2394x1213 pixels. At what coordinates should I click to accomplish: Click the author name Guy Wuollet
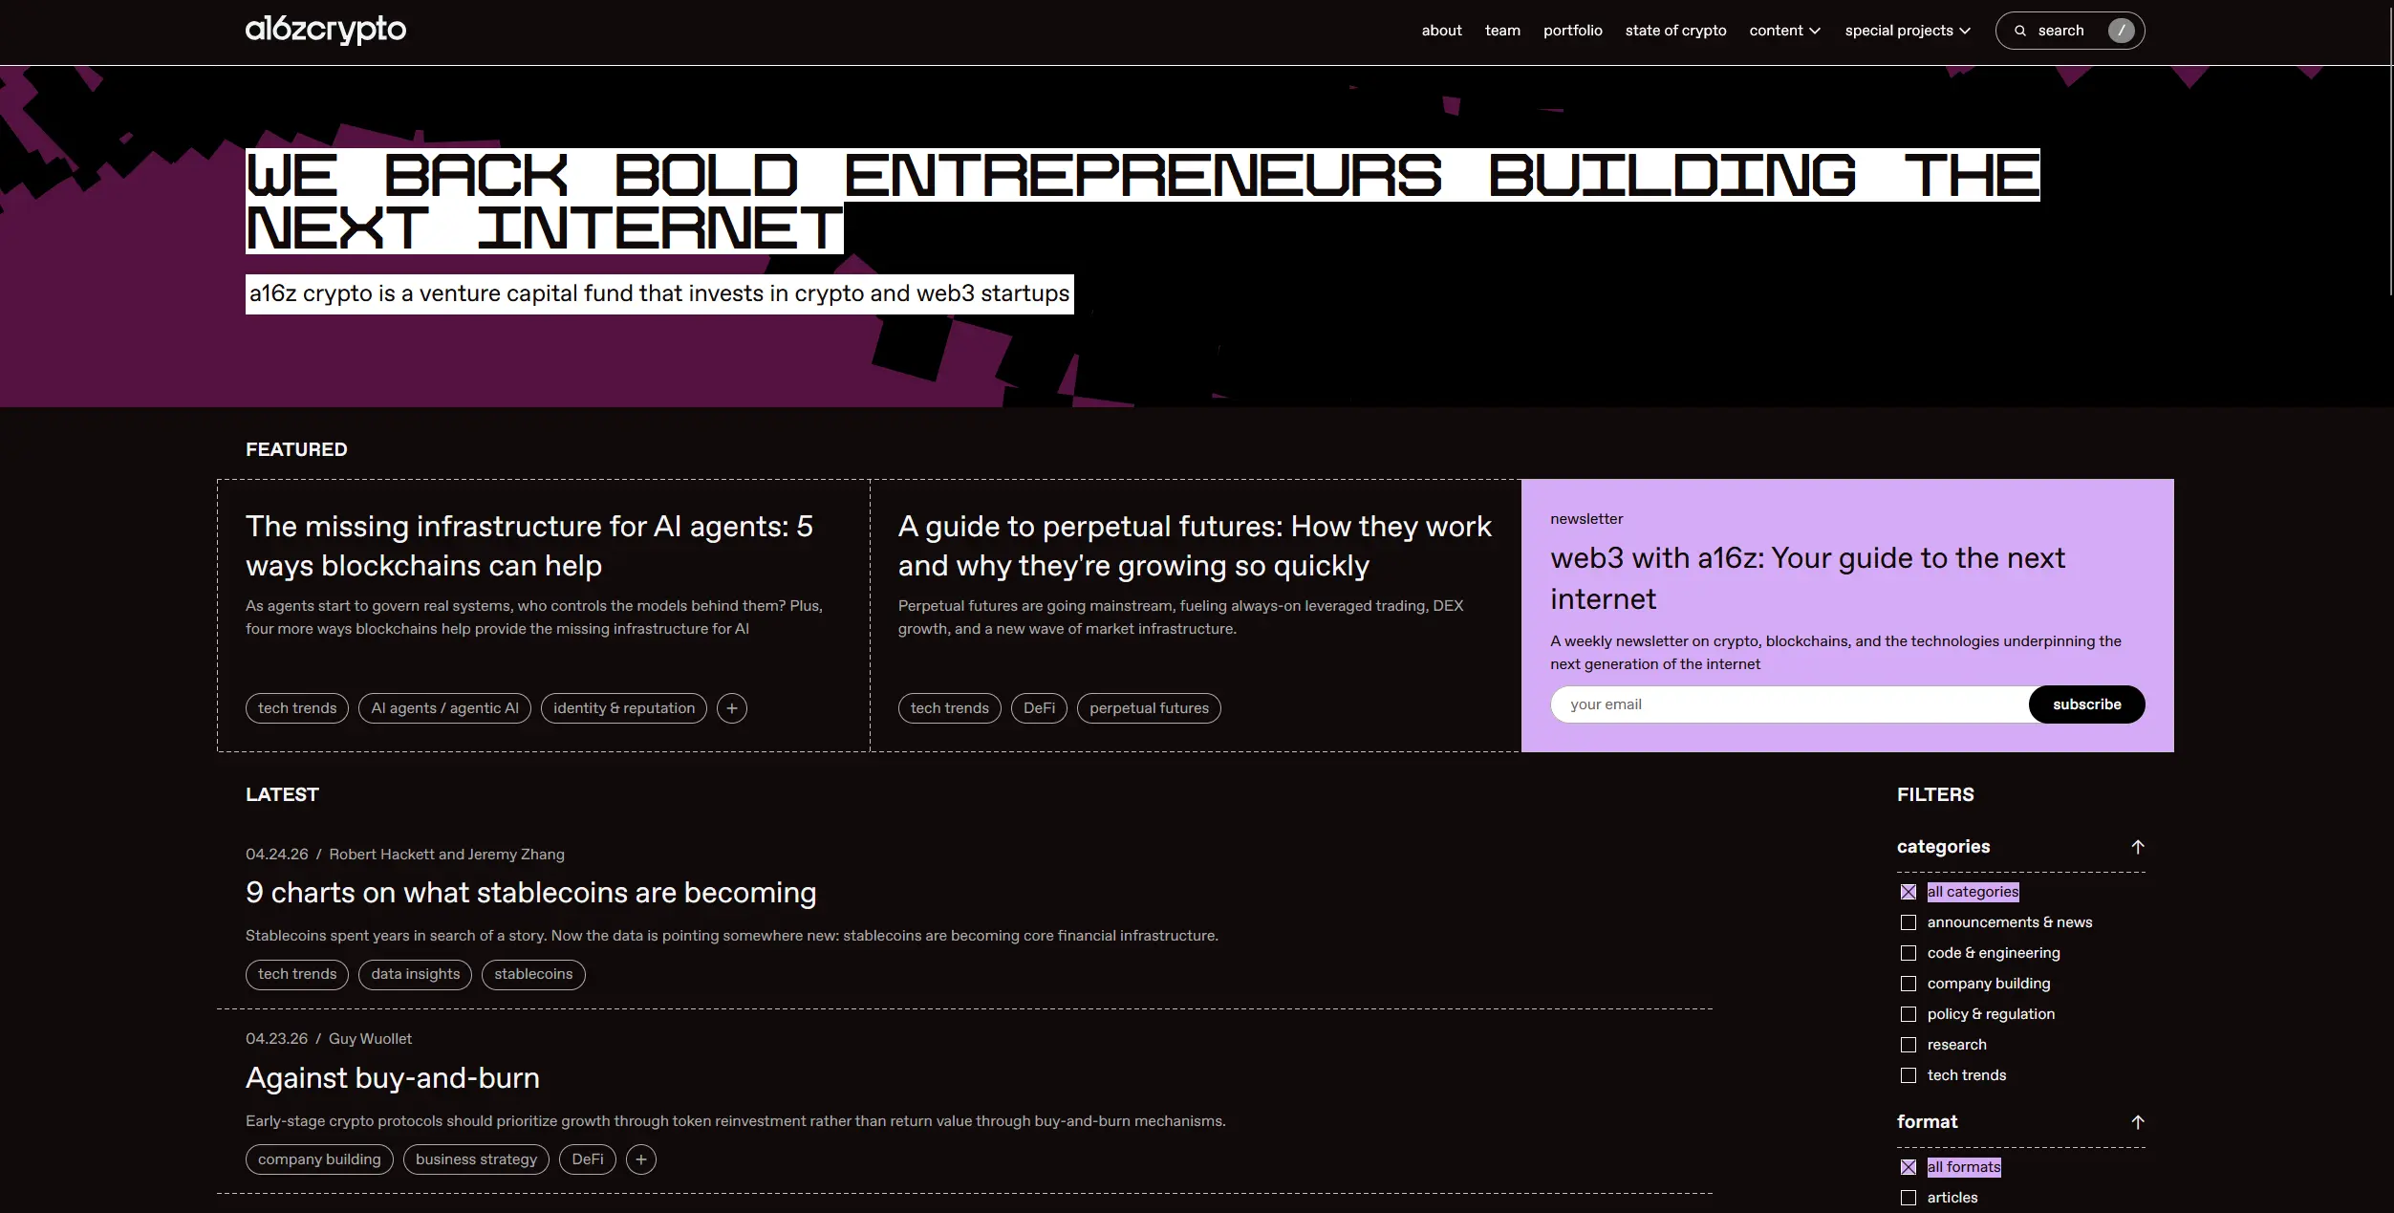(x=370, y=1039)
